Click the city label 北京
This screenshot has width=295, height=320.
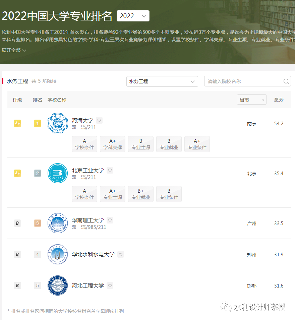251,174
